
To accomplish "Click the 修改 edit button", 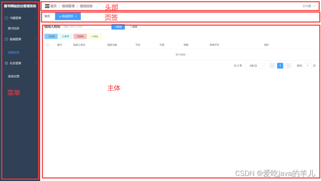I will [65, 36].
